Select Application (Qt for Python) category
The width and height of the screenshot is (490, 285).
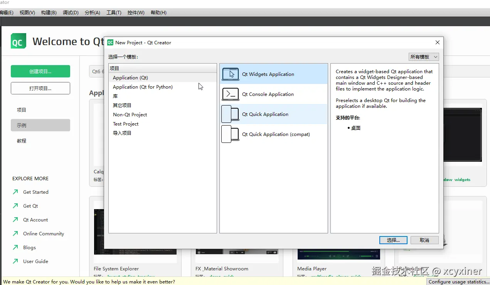(163, 87)
